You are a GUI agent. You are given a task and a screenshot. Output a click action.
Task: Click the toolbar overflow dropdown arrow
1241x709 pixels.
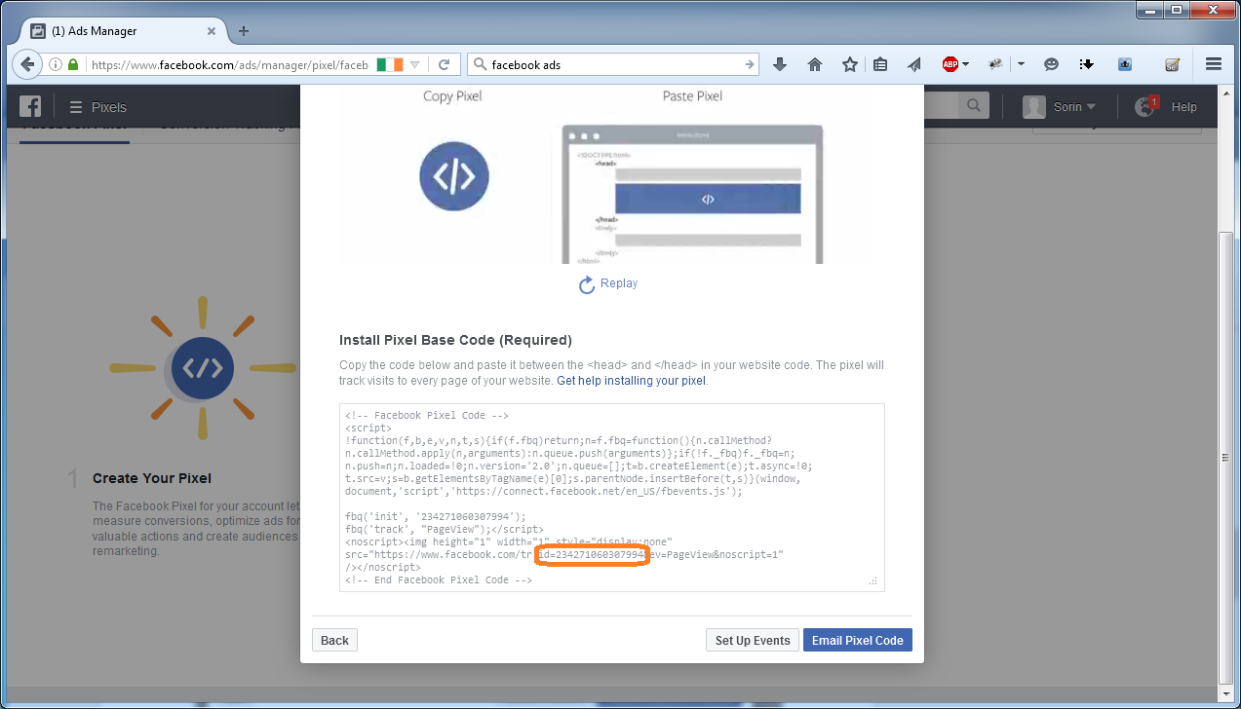coord(1021,65)
